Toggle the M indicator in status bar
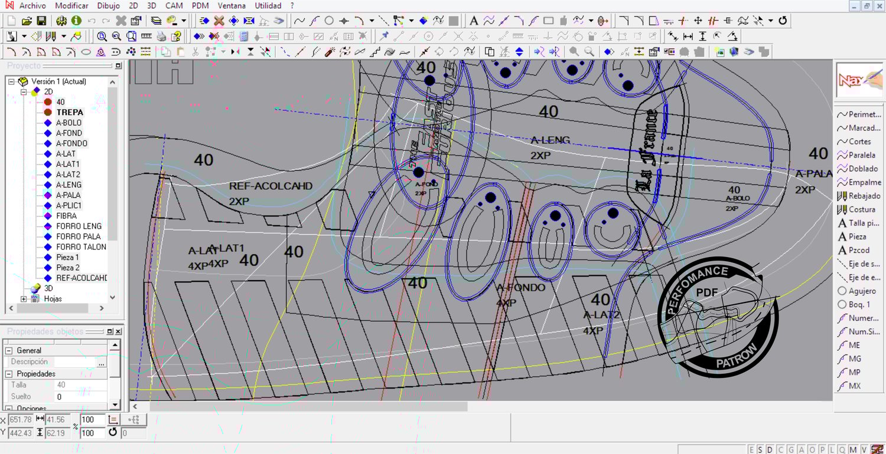 tap(853, 449)
